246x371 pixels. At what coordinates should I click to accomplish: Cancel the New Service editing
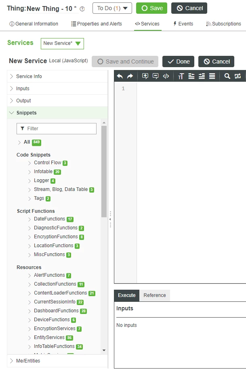[x=216, y=61]
